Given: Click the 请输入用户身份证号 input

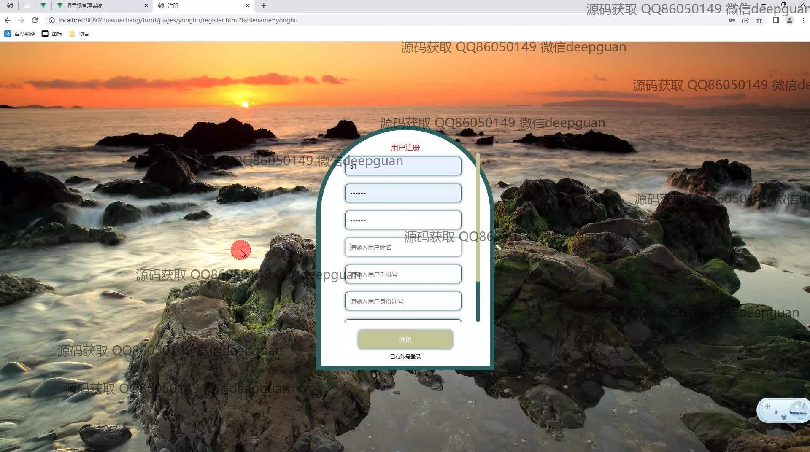Looking at the screenshot, I should [403, 301].
